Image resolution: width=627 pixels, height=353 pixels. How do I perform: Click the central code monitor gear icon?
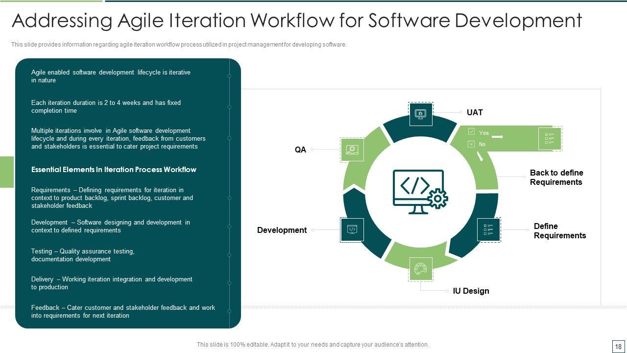[420, 192]
